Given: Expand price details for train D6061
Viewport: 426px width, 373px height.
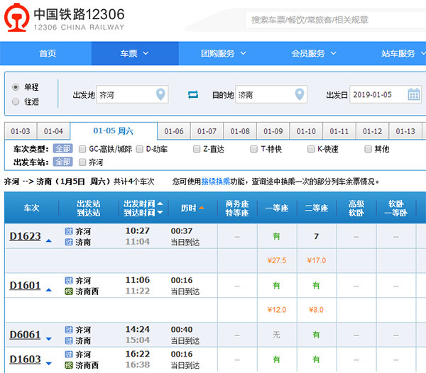Looking at the screenshot, I should tap(48, 339).
